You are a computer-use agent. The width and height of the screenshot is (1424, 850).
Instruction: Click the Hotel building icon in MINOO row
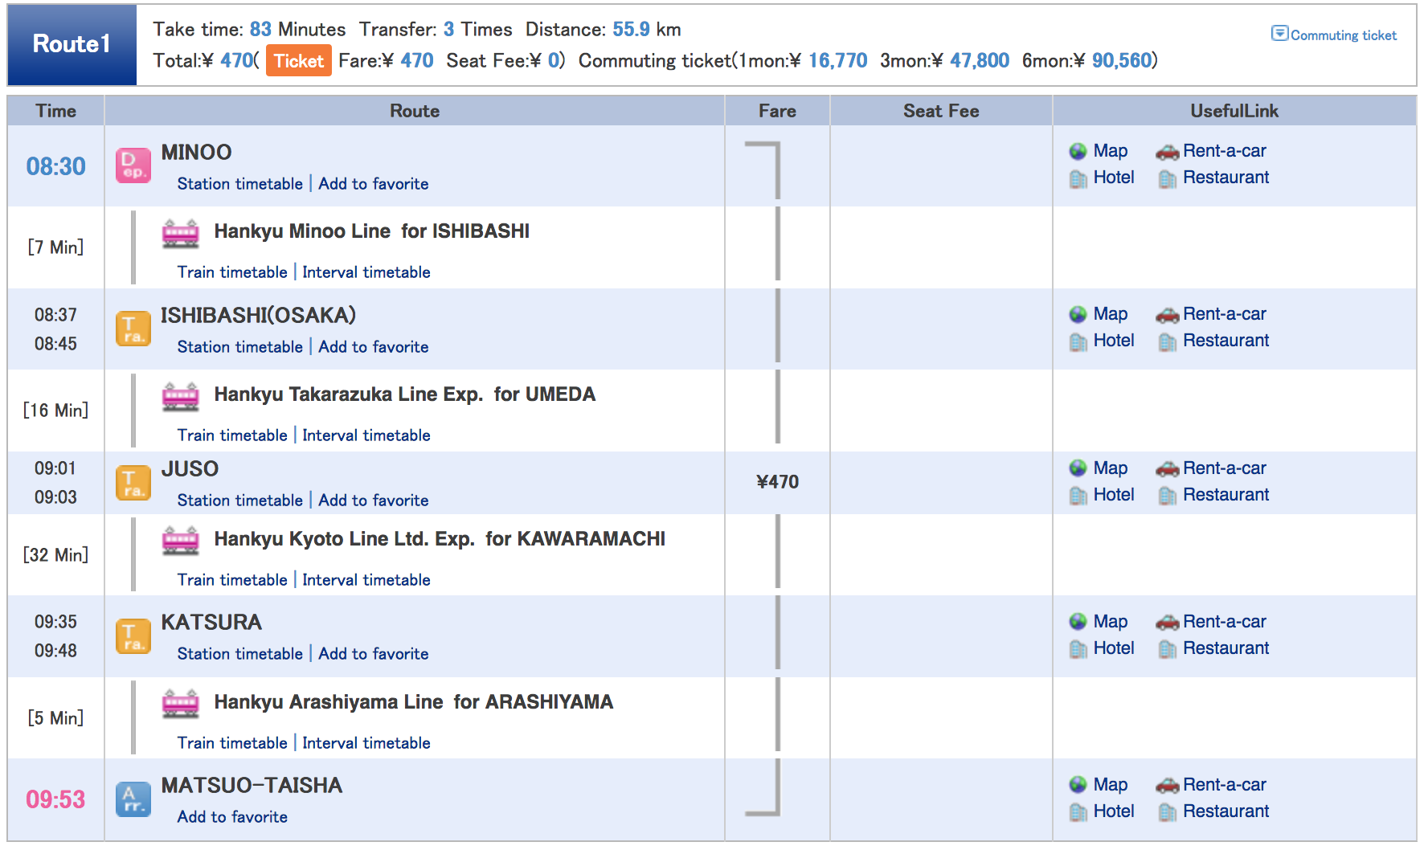[1078, 178]
